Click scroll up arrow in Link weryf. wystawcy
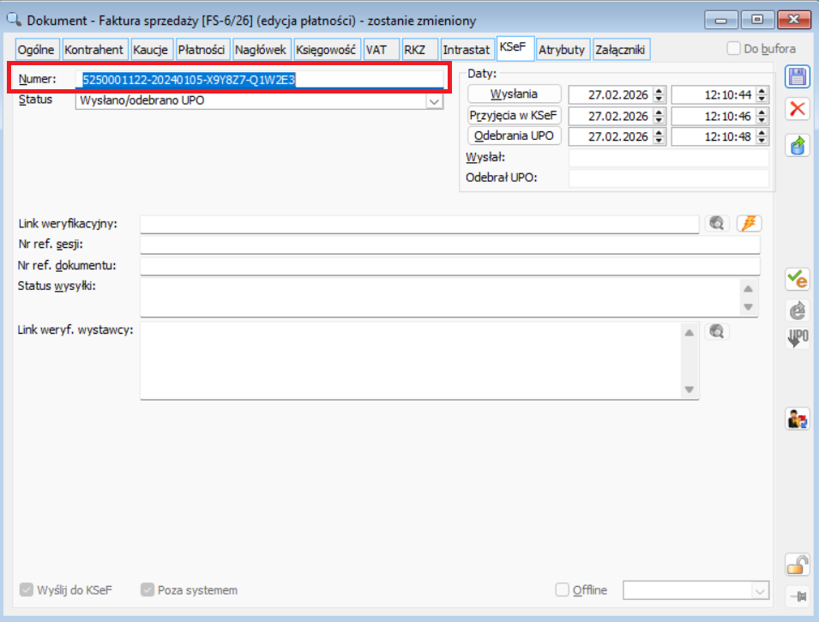Image resolution: width=819 pixels, height=622 pixels. [690, 333]
